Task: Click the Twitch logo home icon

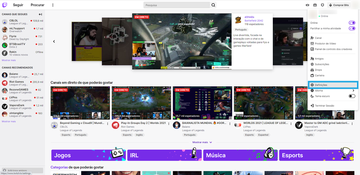Action: tap(5, 5)
